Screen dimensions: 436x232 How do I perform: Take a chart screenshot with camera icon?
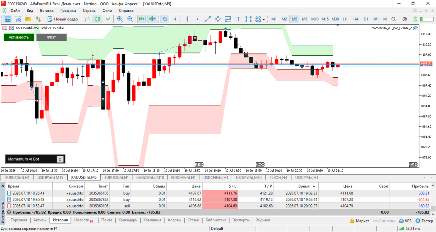[x=18, y=19]
